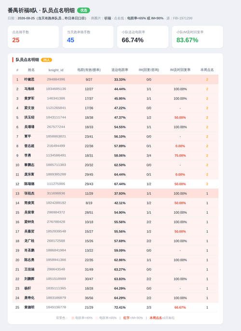Click the name 杨轩 in row 23

pos(27,289)
